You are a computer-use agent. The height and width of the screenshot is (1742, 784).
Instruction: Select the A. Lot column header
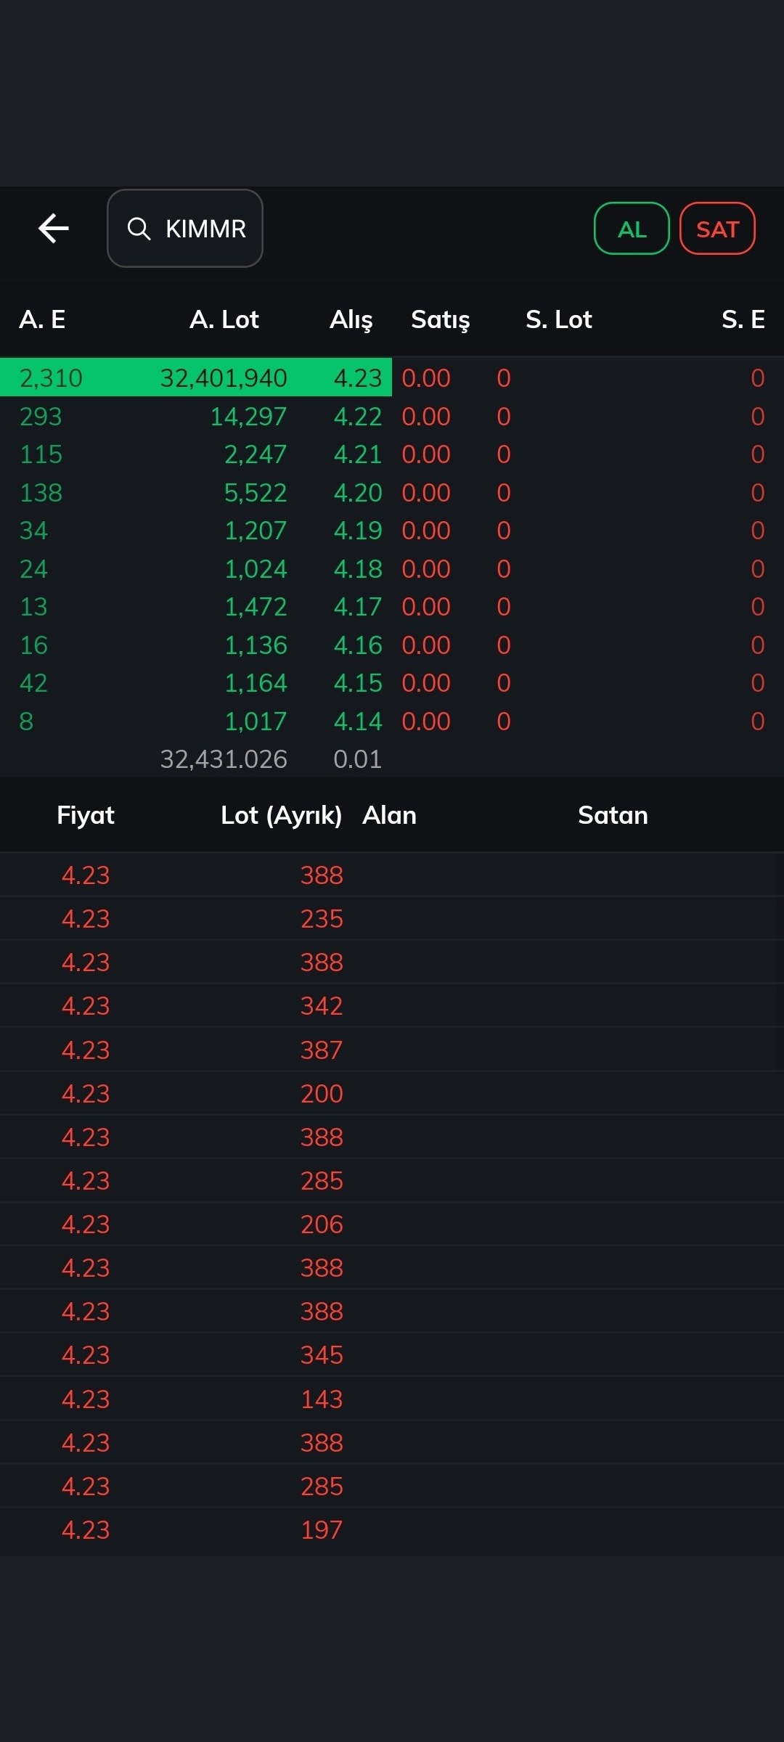pos(224,319)
